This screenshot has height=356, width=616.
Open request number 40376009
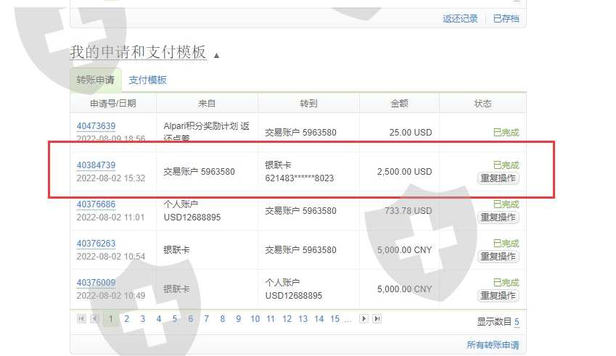[96, 283]
